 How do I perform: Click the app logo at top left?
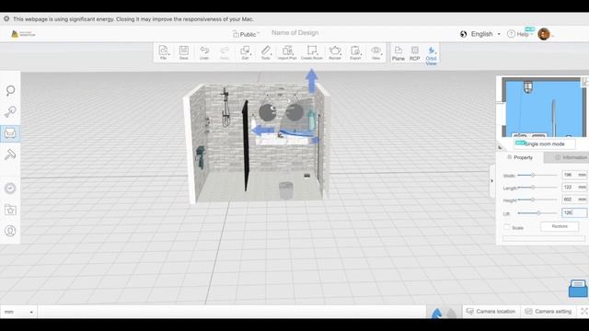tap(22, 34)
